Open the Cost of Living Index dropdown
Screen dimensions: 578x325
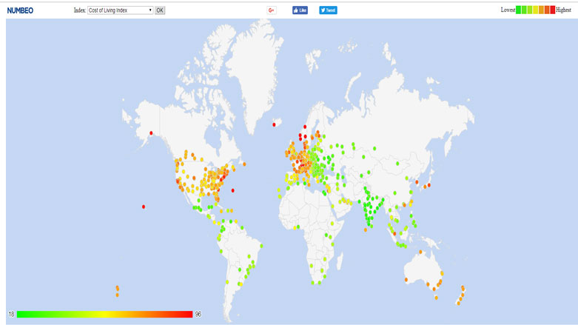coord(120,10)
